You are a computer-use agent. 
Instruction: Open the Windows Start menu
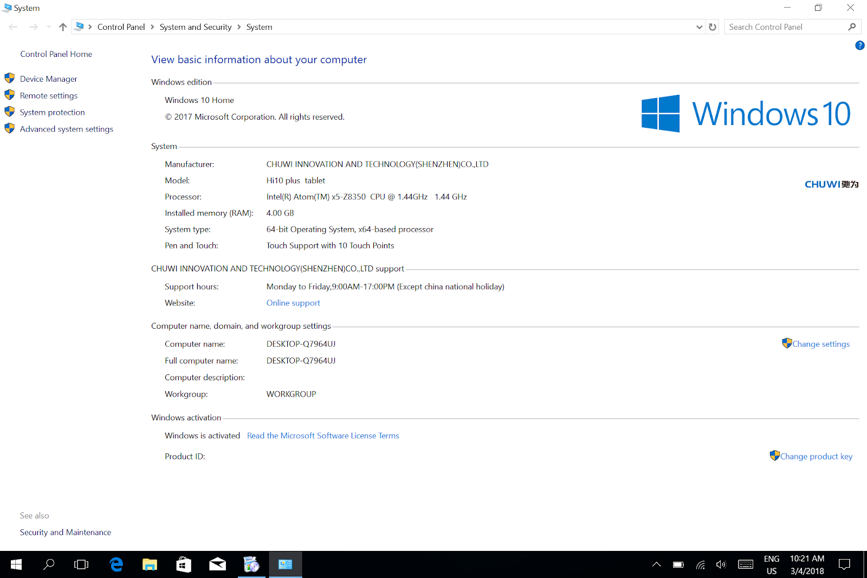[16, 565]
